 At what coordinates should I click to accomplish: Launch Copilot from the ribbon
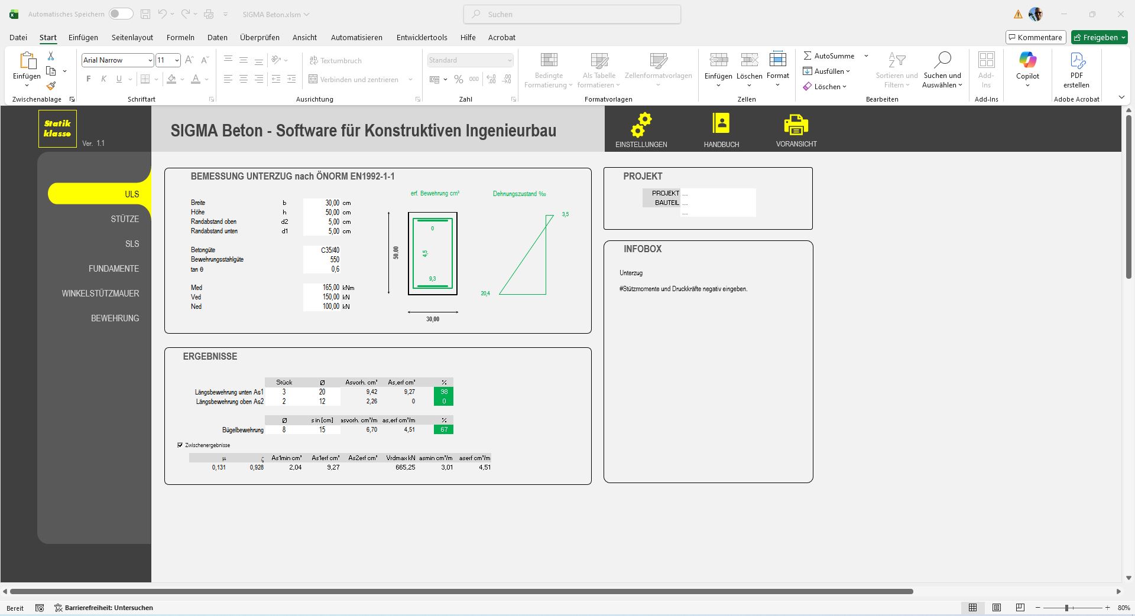(x=1027, y=60)
